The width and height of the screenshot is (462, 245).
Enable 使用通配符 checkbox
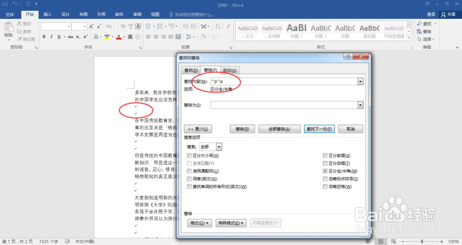pyautogui.click(x=189, y=171)
